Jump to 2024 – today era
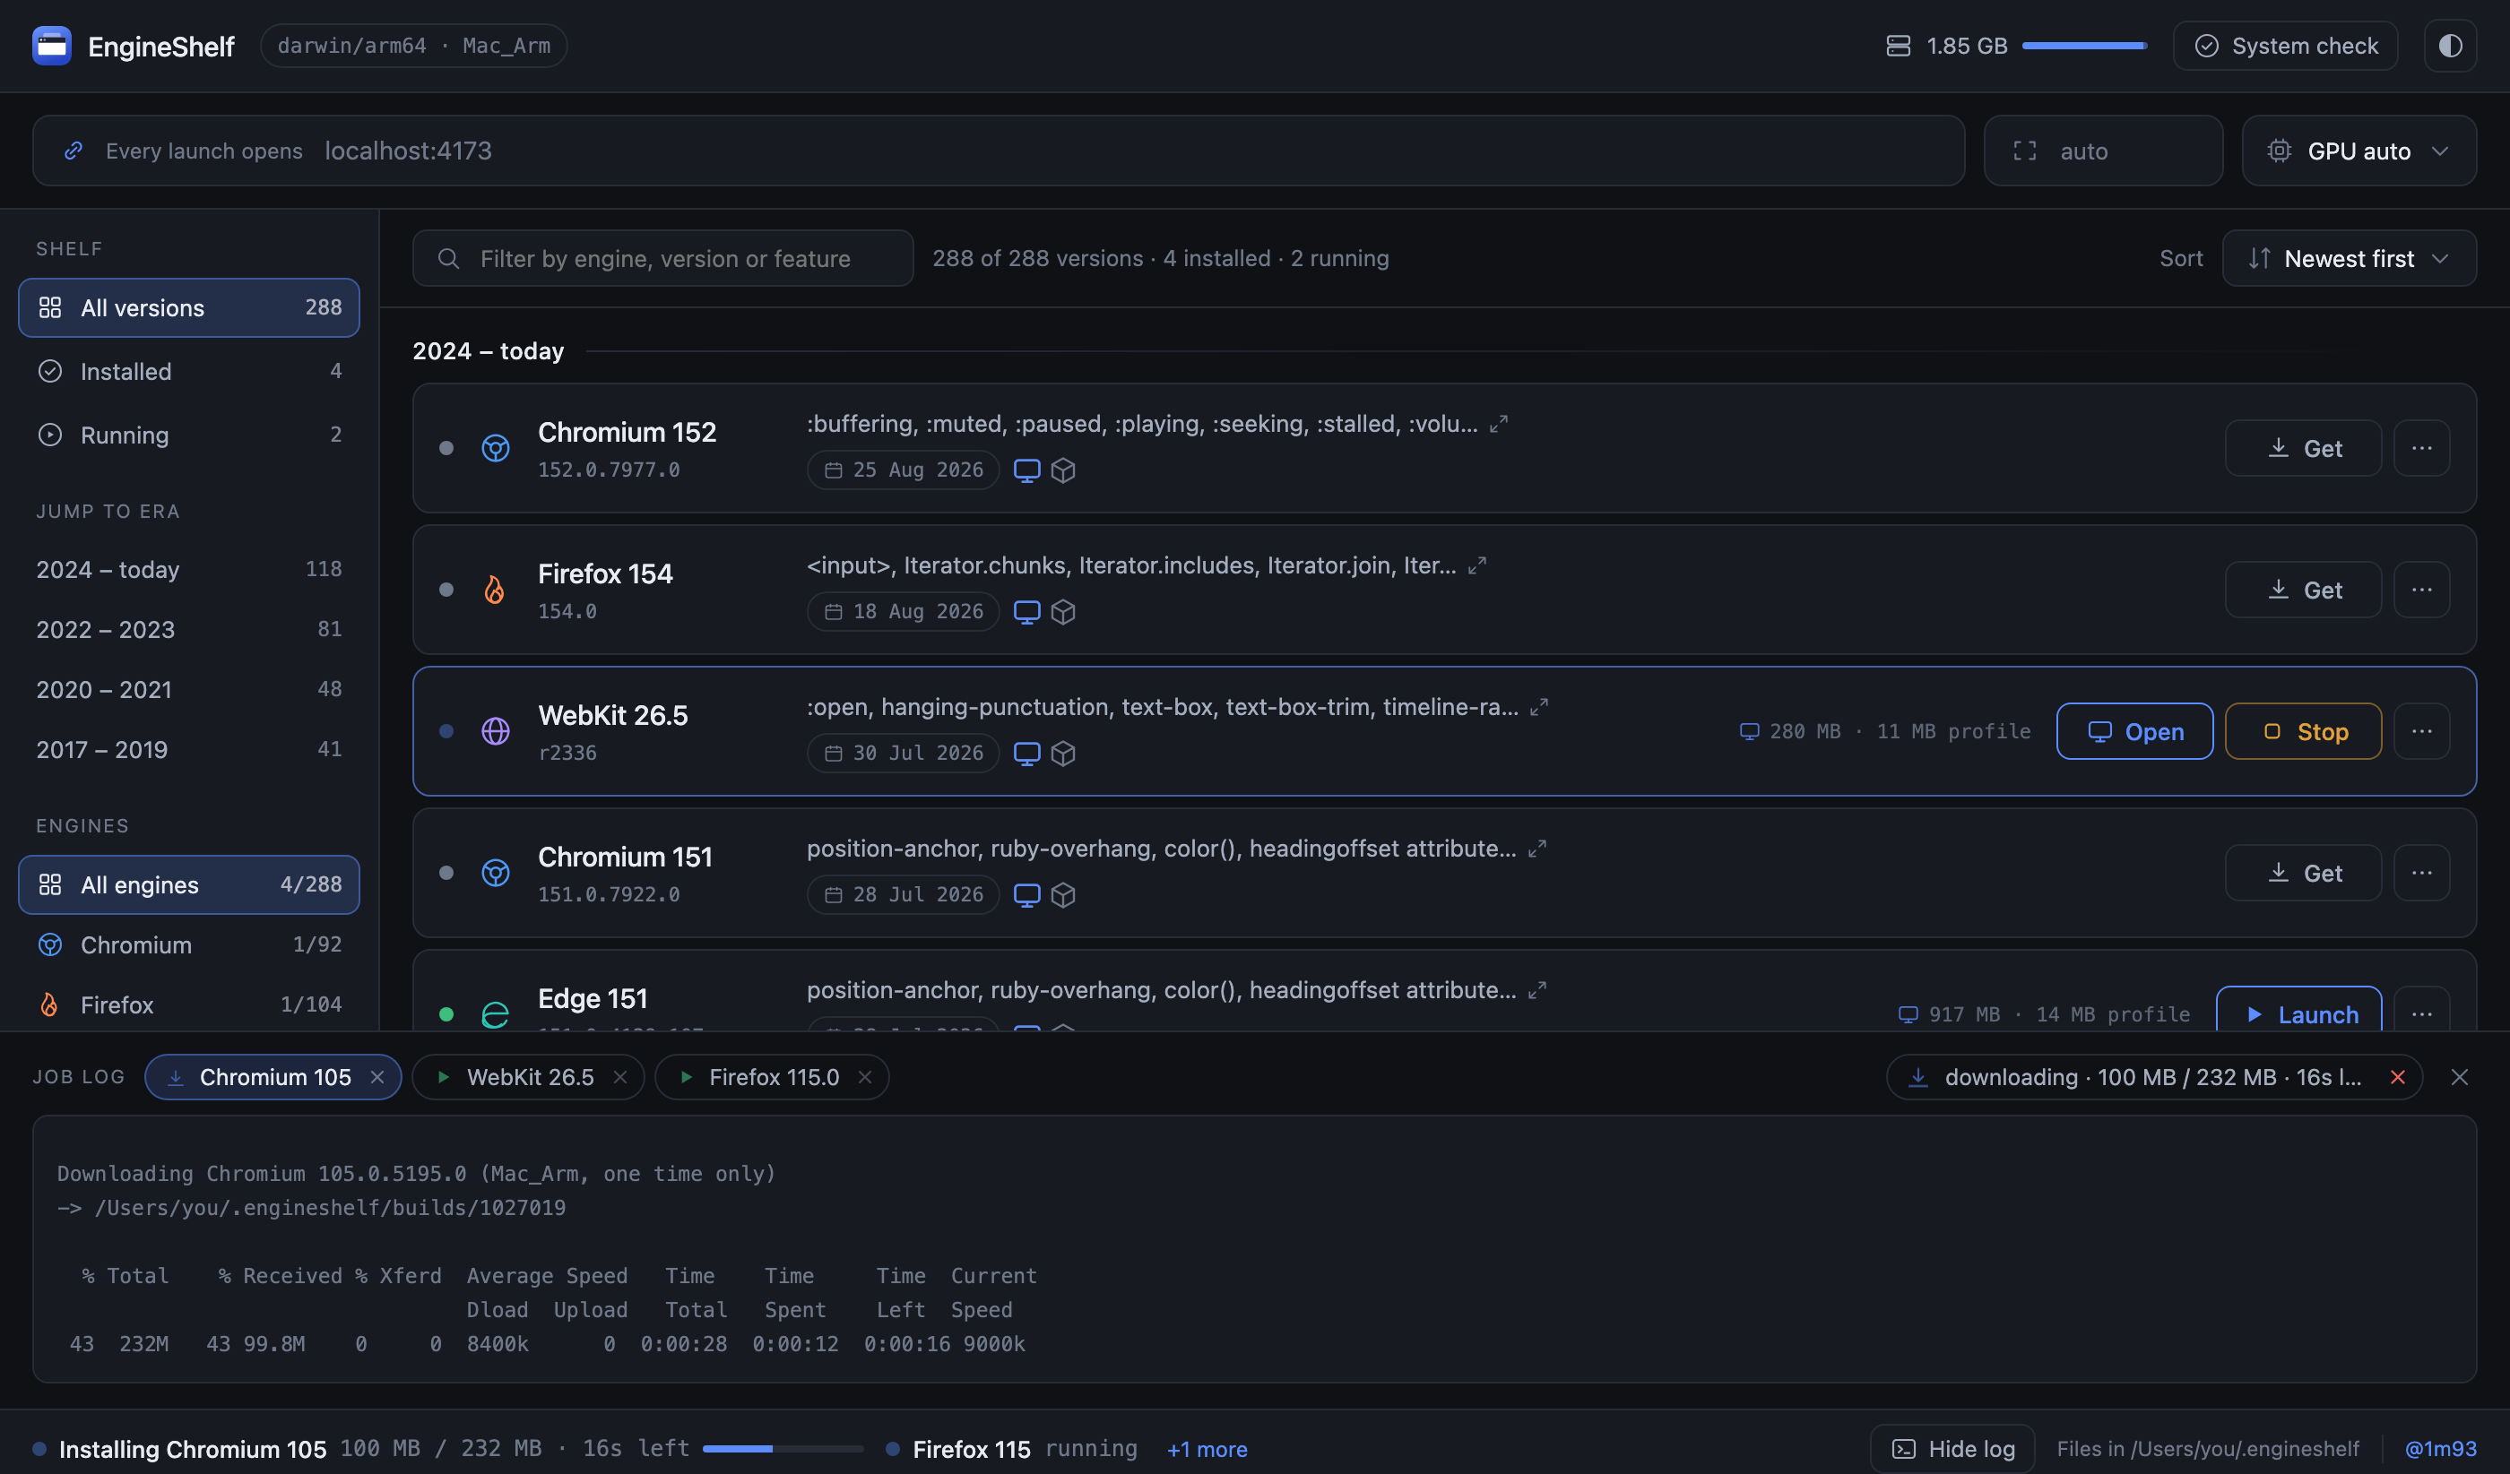The width and height of the screenshot is (2510, 1474). (x=188, y=570)
